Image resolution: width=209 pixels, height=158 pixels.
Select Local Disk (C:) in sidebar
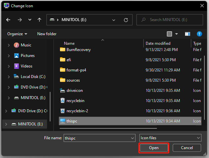[33, 77]
